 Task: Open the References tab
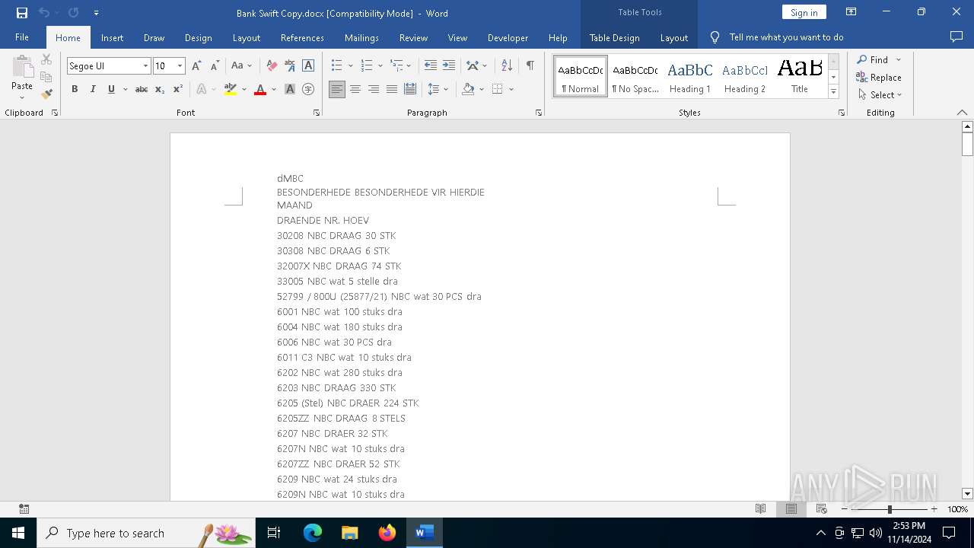pyautogui.click(x=302, y=37)
